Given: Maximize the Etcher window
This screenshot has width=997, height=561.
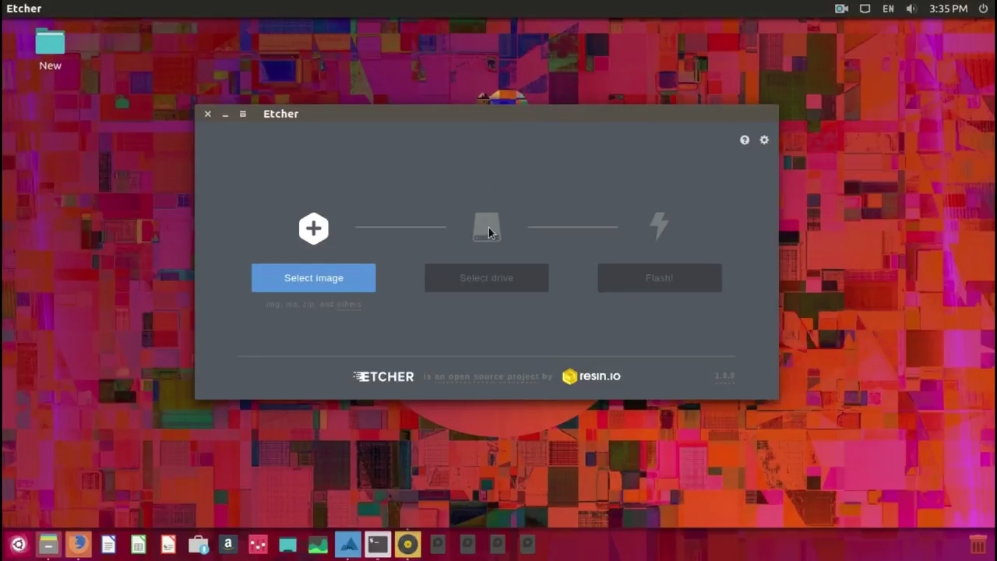Looking at the screenshot, I should pyautogui.click(x=243, y=114).
